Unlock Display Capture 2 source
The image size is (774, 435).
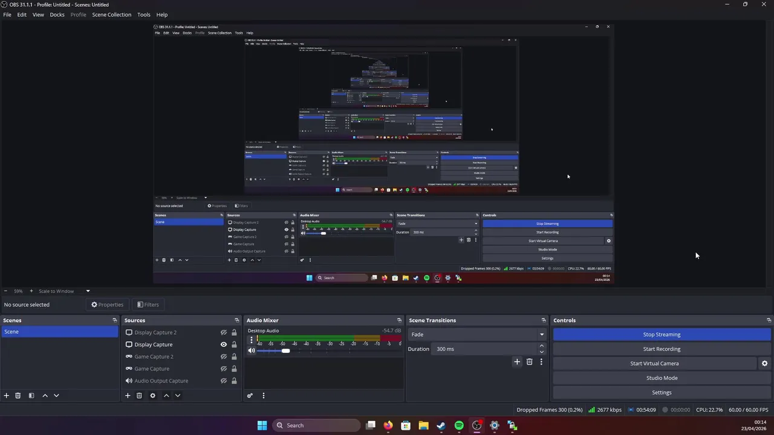(234, 332)
